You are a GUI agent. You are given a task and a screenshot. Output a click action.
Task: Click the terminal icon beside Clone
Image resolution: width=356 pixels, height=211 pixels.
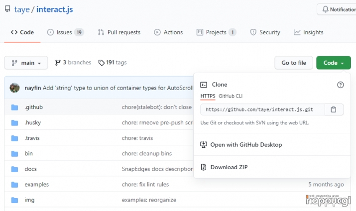[x=204, y=85]
